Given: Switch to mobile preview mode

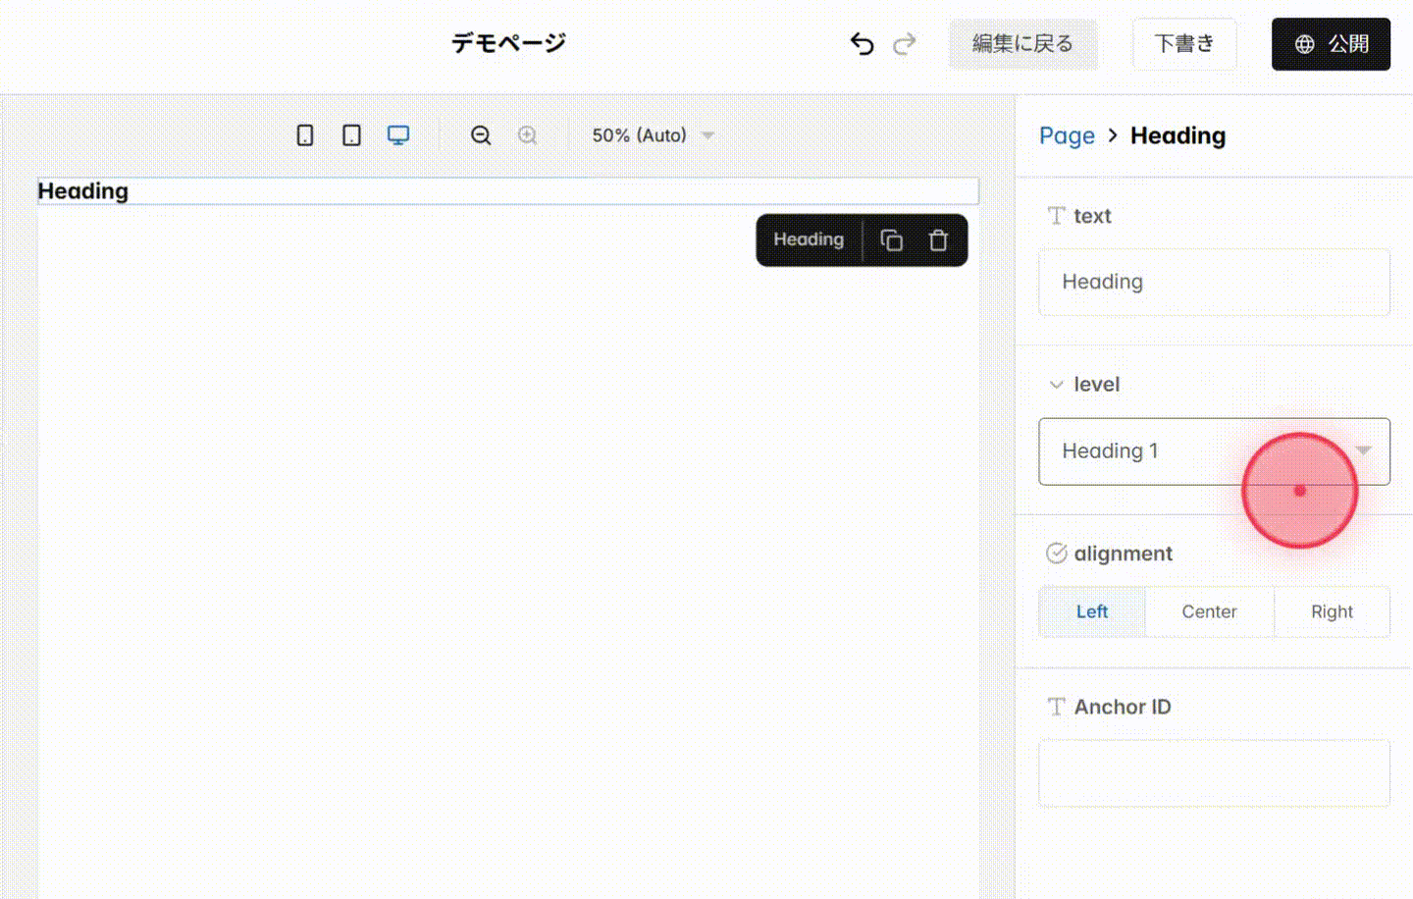Looking at the screenshot, I should (x=304, y=134).
